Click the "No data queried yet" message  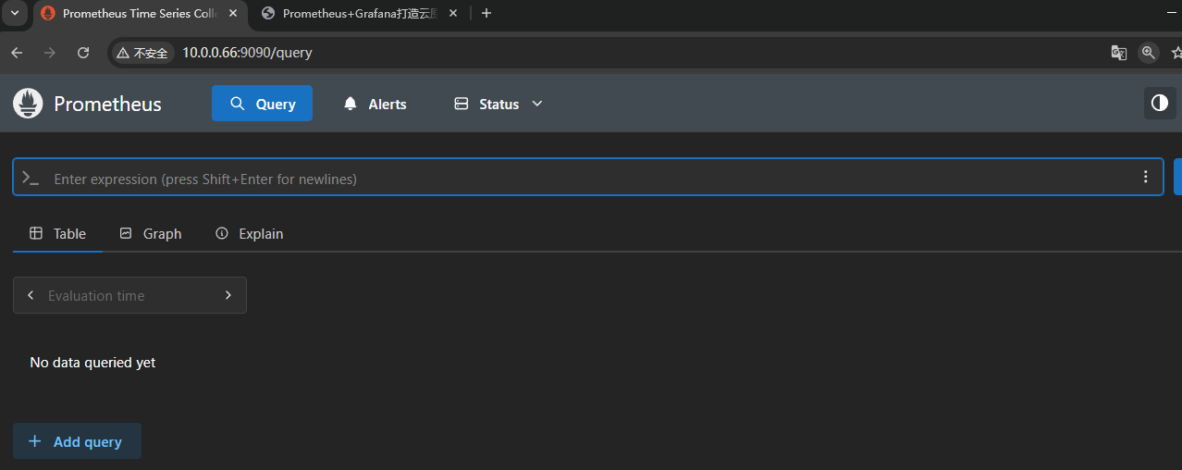pyautogui.click(x=92, y=363)
